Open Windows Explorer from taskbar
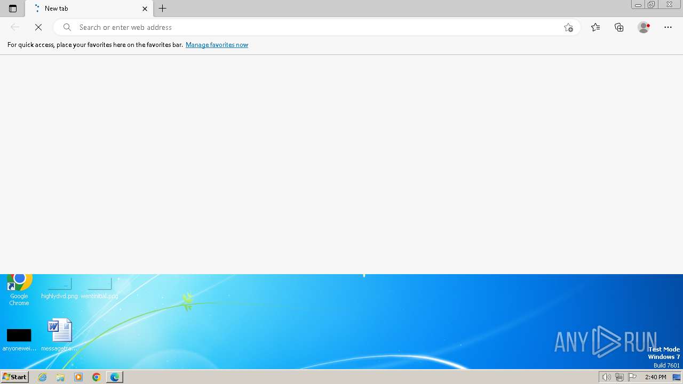The image size is (683, 384). point(60,377)
